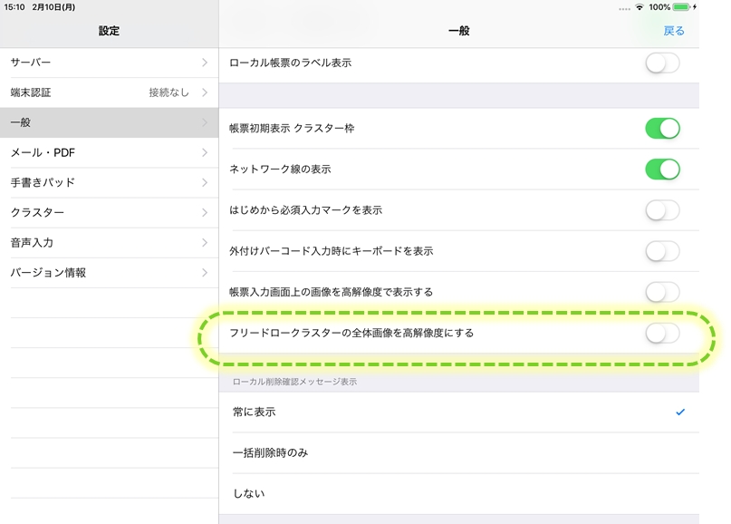Turn off ネットワーク線の表示 switch

(x=662, y=170)
